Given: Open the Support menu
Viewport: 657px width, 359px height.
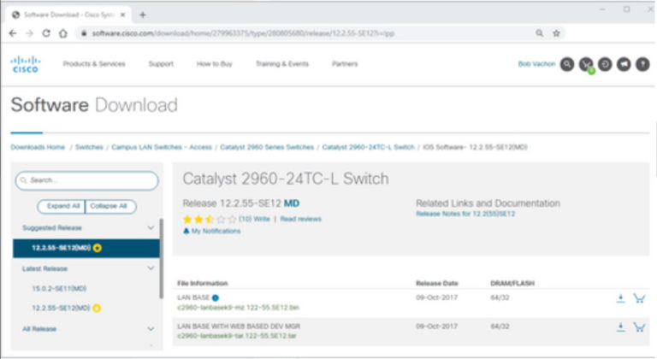Looking at the screenshot, I should tap(161, 64).
